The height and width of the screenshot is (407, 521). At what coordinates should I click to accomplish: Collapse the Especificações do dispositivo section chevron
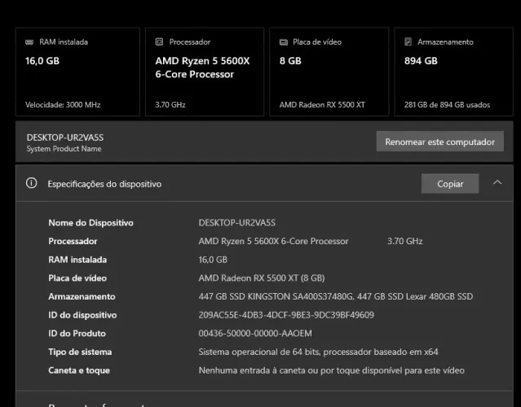[x=497, y=182]
